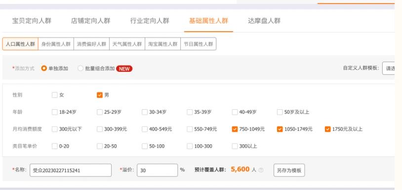
Task: Open 自定义人群模板 dropdown
Action: pyautogui.click(x=388, y=68)
